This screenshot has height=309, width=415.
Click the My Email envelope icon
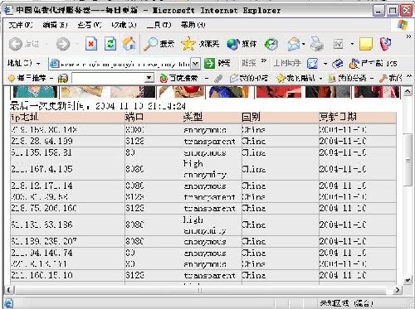234,79
